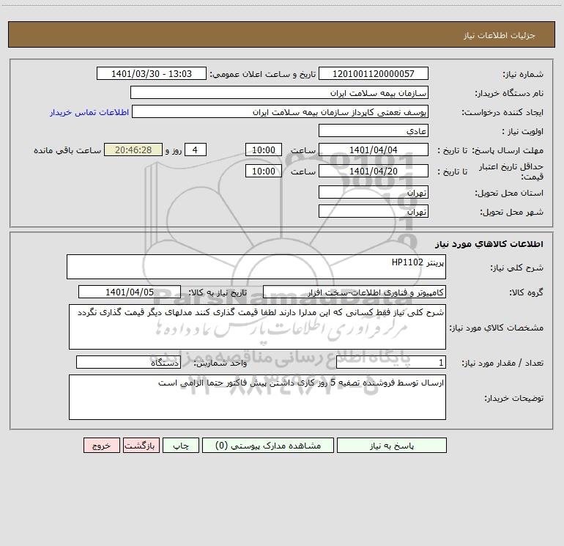The image size is (564, 546).
Task: Click the 'تعداد / مقدار مورد نیاز:' label
Action: click(x=502, y=364)
